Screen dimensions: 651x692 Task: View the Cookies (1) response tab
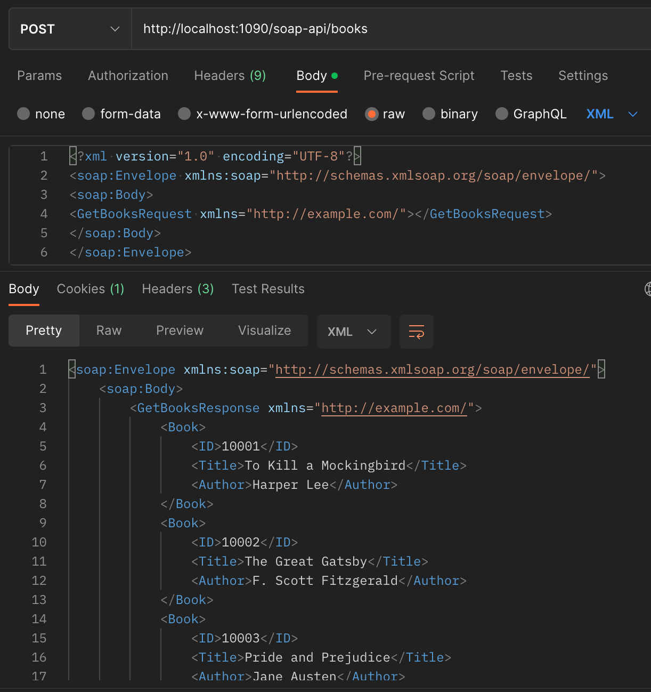pos(90,289)
